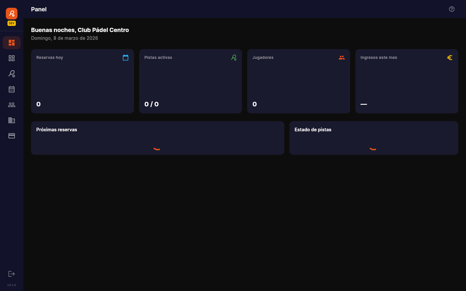Open the payments card icon in sidebar

coord(12,136)
